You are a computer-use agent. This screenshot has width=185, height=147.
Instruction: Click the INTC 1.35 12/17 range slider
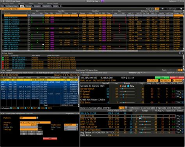coord(145,127)
